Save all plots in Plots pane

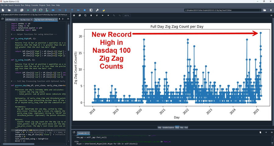tap(80, 15)
